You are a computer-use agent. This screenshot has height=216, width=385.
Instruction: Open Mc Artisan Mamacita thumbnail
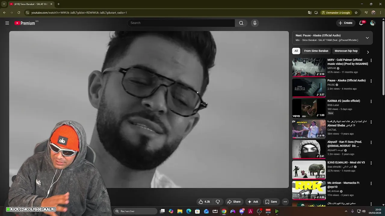point(309,190)
